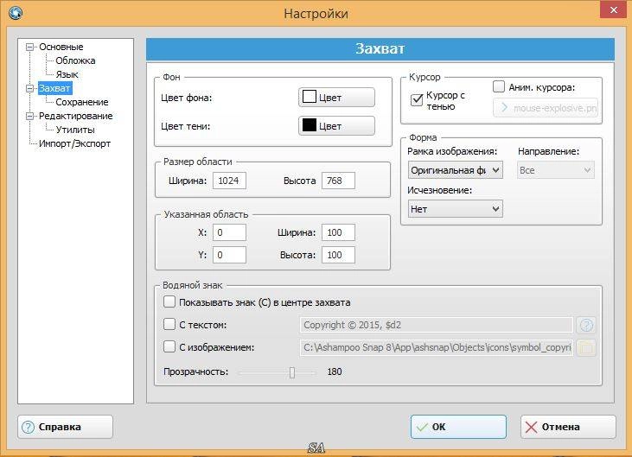Image resolution: width=632 pixels, height=457 pixels.
Task: Collapse the Основные tree node
Action: click(29, 48)
